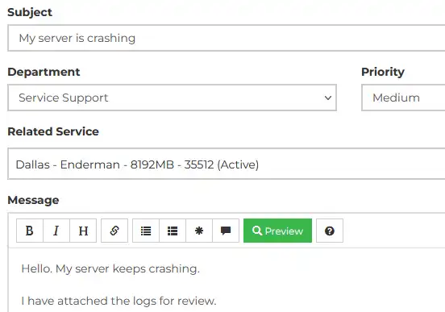
Task: Click the chevron arrow in the Department selector
Action: [x=328, y=98]
